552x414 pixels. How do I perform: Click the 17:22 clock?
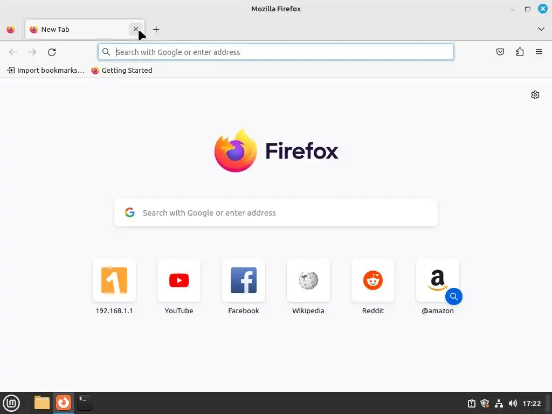pyautogui.click(x=532, y=403)
